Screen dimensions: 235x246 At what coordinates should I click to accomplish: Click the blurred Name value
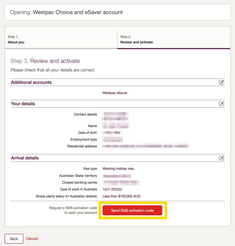[x=116, y=126]
